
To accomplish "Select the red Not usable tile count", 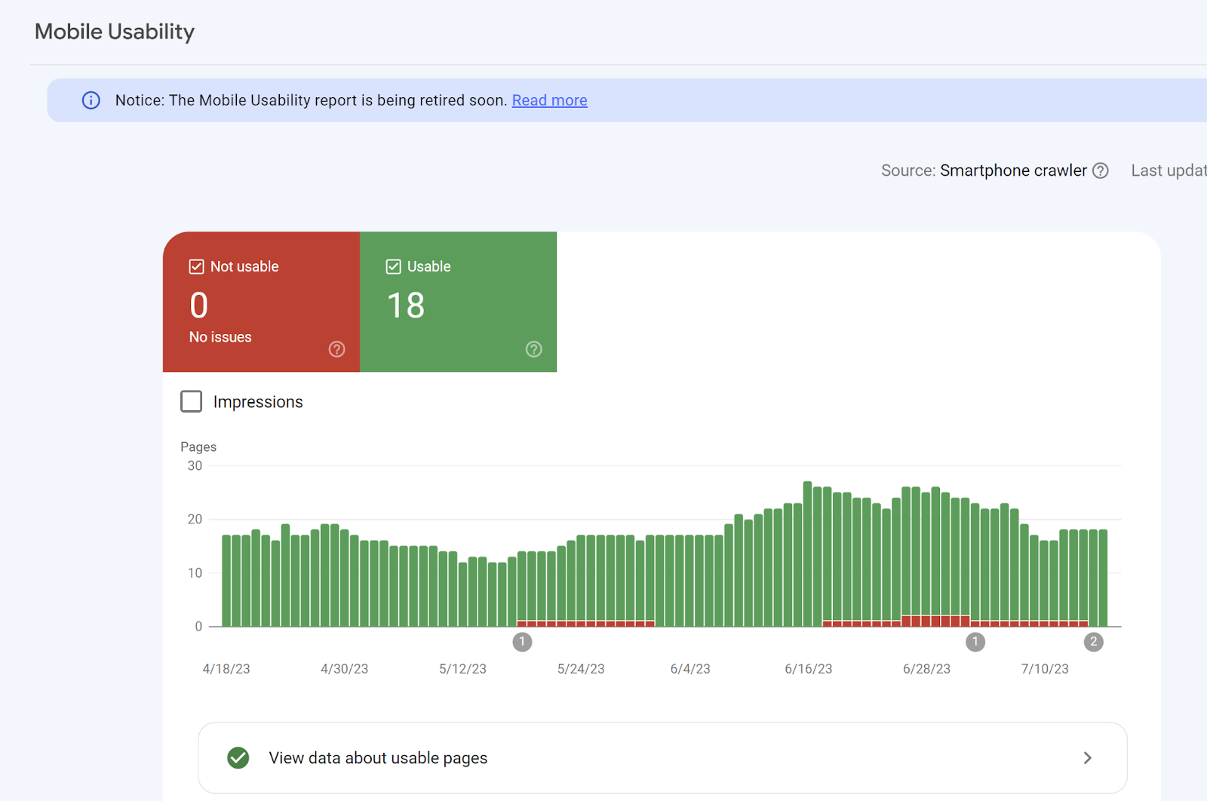I will (199, 305).
